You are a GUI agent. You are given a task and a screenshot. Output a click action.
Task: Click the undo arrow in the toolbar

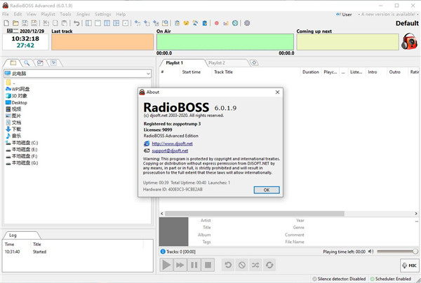[x=76, y=23]
